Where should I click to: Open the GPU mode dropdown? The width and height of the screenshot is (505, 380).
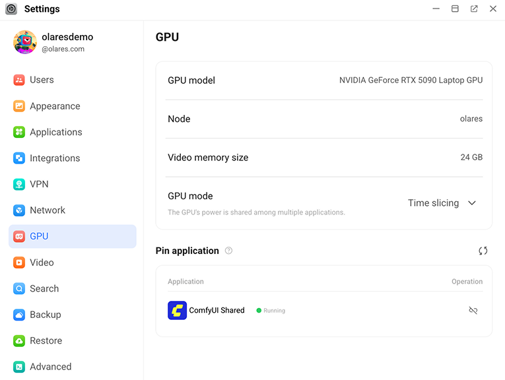pos(441,203)
